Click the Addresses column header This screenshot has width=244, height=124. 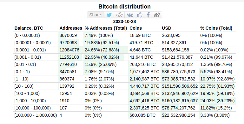(71, 28)
